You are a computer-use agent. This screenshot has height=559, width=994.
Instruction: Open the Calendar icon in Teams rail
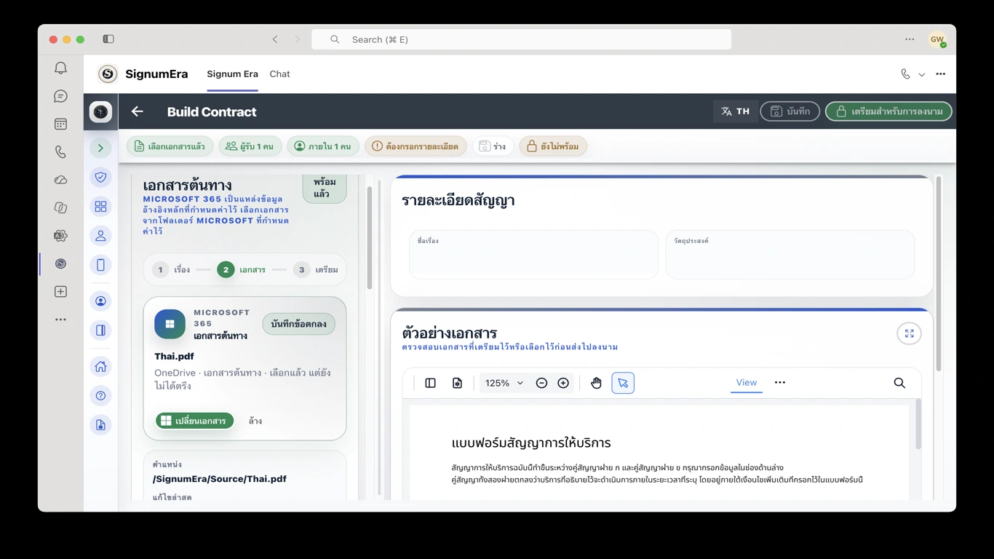[x=60, y=124]
